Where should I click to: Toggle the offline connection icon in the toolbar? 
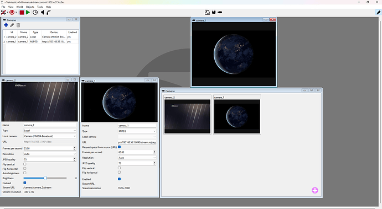[x=3, y=12]
